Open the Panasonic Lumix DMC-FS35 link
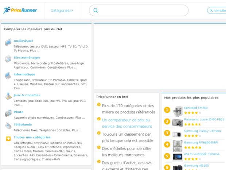Image resolution: width=226 pixels, height=170 pixels. [x=204, y=119]
